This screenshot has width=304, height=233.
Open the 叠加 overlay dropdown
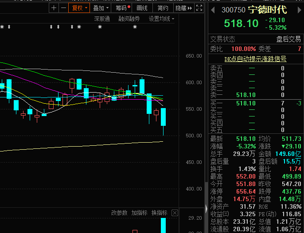101,8
